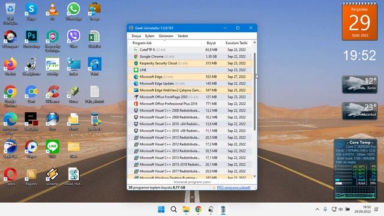Open the Iron browser desktop shortcut
Viewport: 384px width, 216px height.
pos(52,121)
